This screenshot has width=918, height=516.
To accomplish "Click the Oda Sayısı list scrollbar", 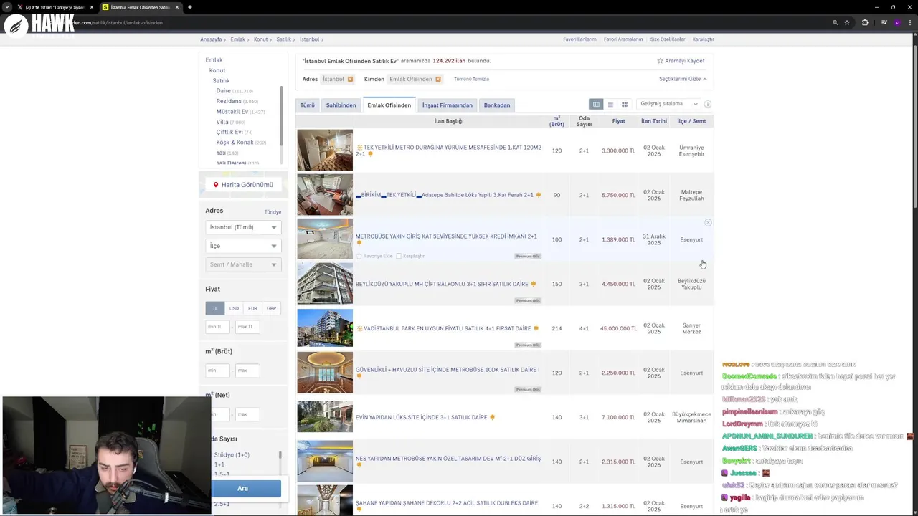I will [280, 455].
